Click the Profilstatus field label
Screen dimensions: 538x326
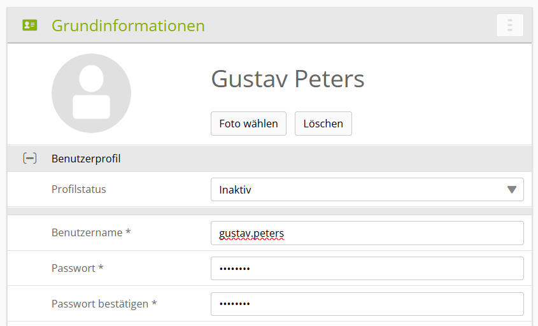[79, 189]
